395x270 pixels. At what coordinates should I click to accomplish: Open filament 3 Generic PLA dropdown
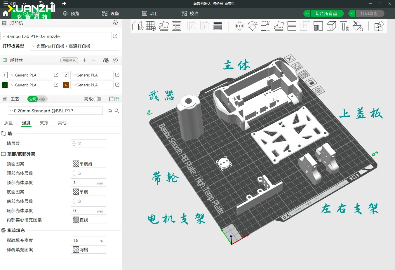(x=31, y=85)
